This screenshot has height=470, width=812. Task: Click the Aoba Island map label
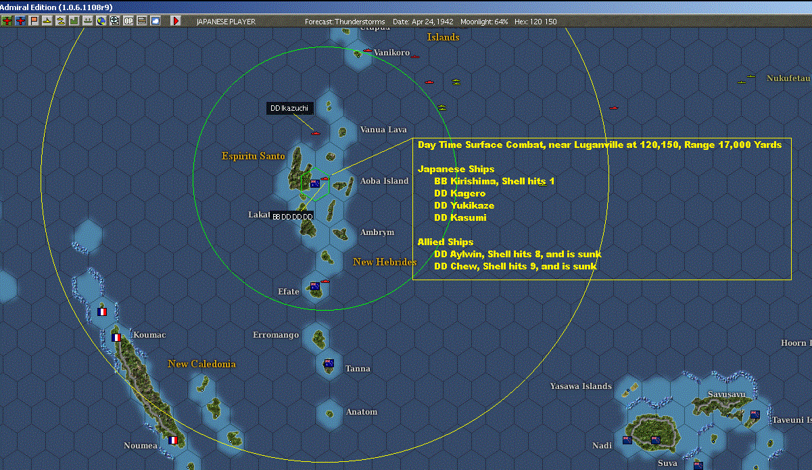[385, 181]
